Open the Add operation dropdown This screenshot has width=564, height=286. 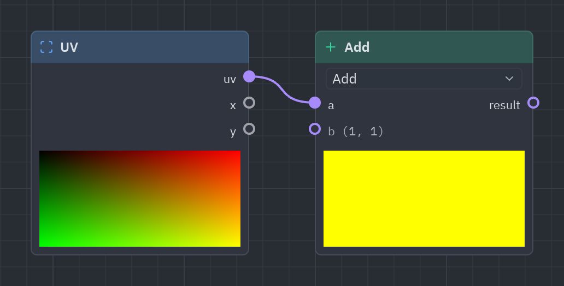424,79
